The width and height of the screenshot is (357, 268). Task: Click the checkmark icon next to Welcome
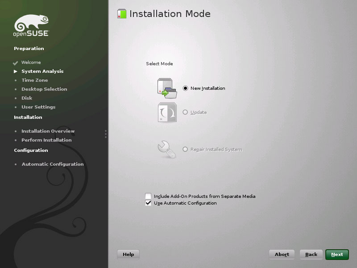[x=16, y=63]
